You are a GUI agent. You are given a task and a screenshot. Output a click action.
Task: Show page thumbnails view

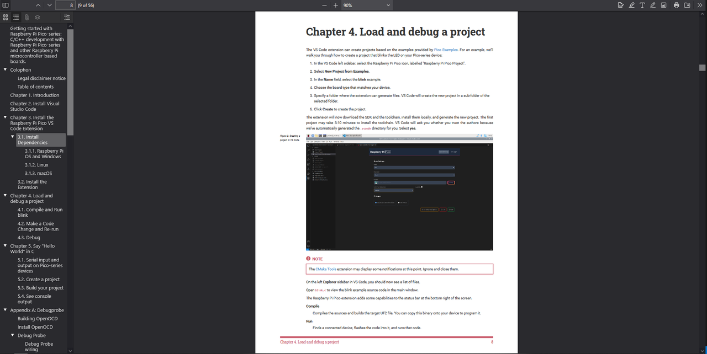point(6,17)
